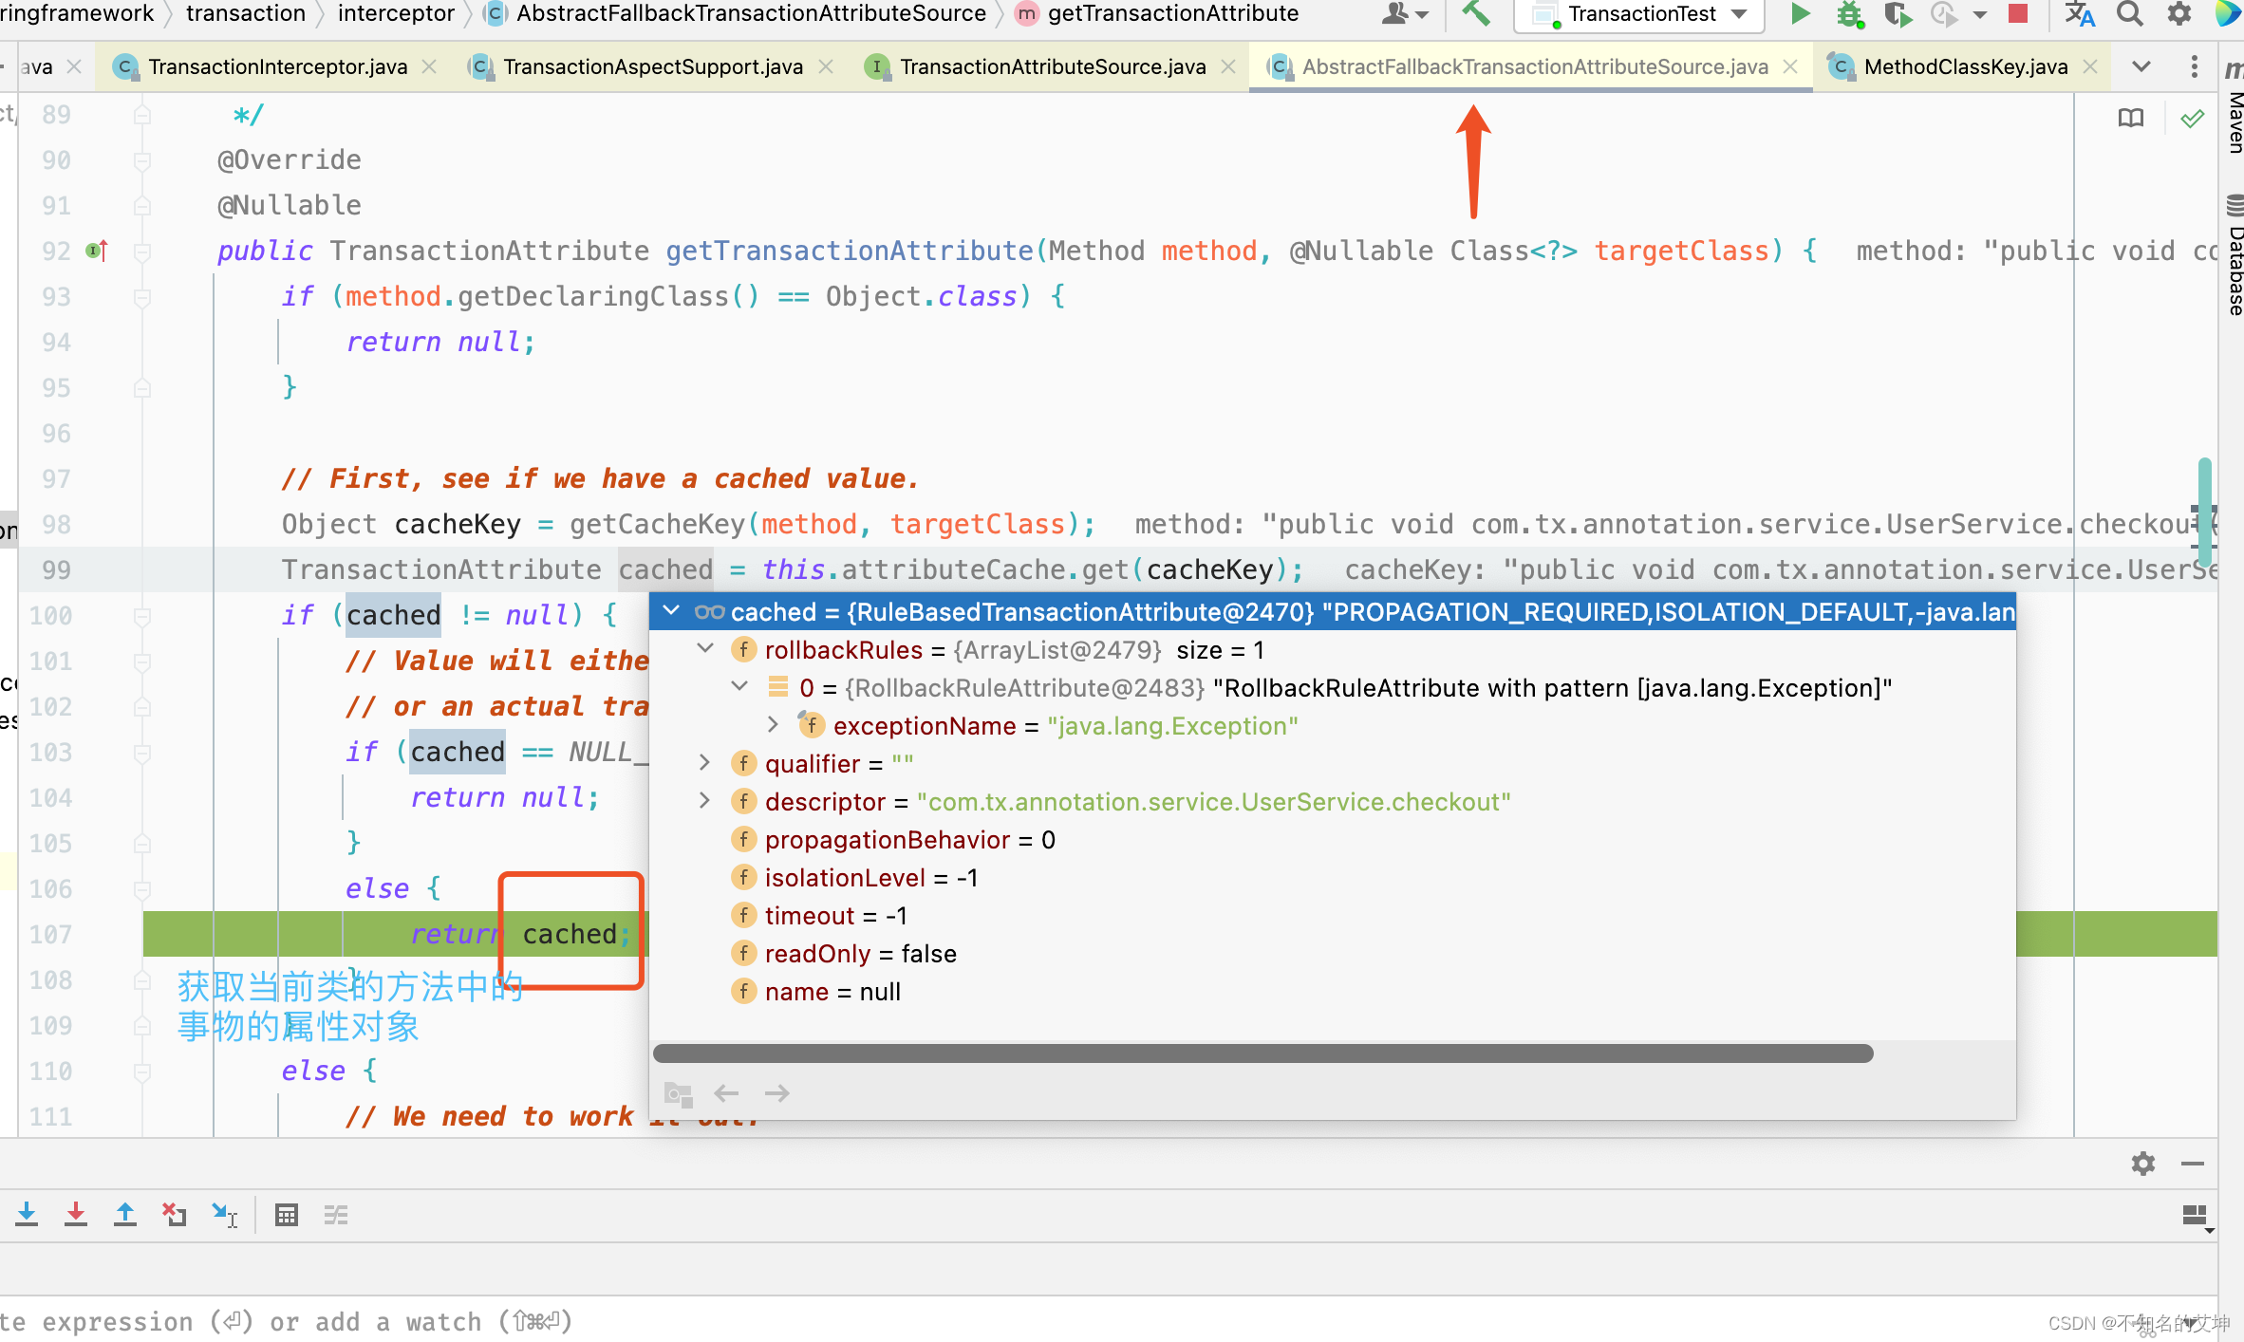Click the override gutter marker on line 92
Viewport: 2244px width, 1342px height.
97,251
